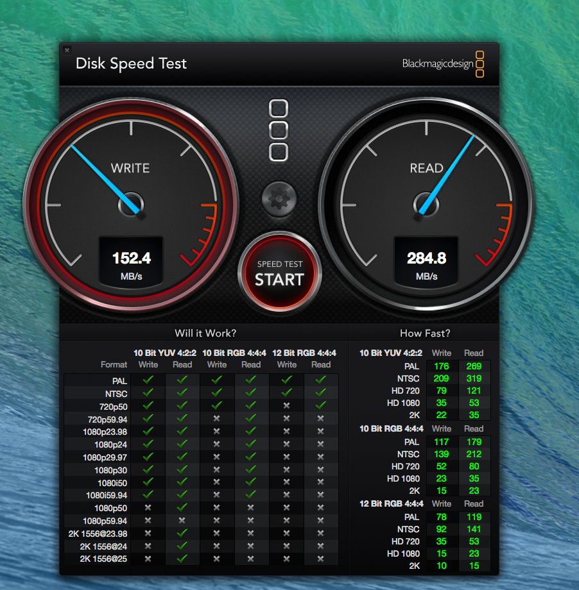Select the 720p59.94 format row label
Image resolution: width=579 pixels, height=590 pixels.
coord(107,419)
